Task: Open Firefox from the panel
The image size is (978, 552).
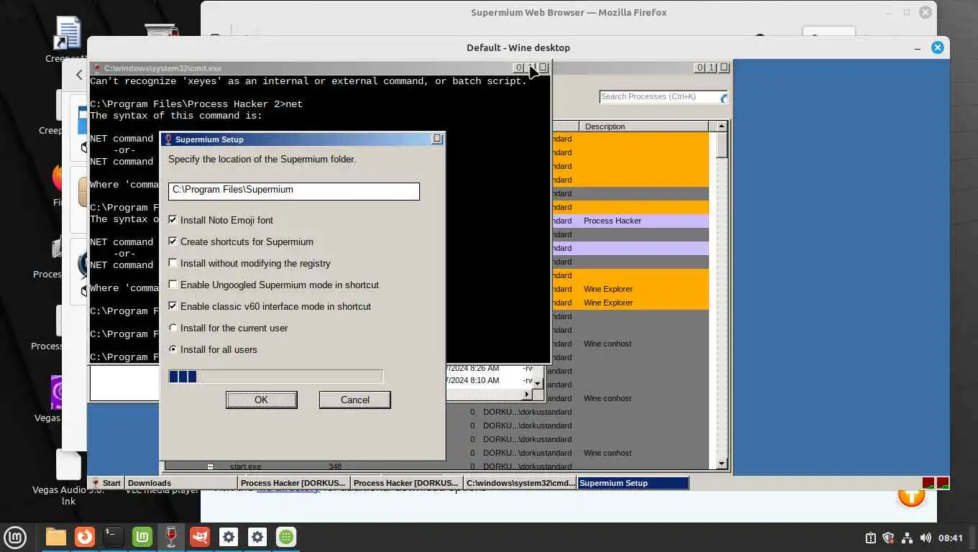Action: click(x=85, y=537)
